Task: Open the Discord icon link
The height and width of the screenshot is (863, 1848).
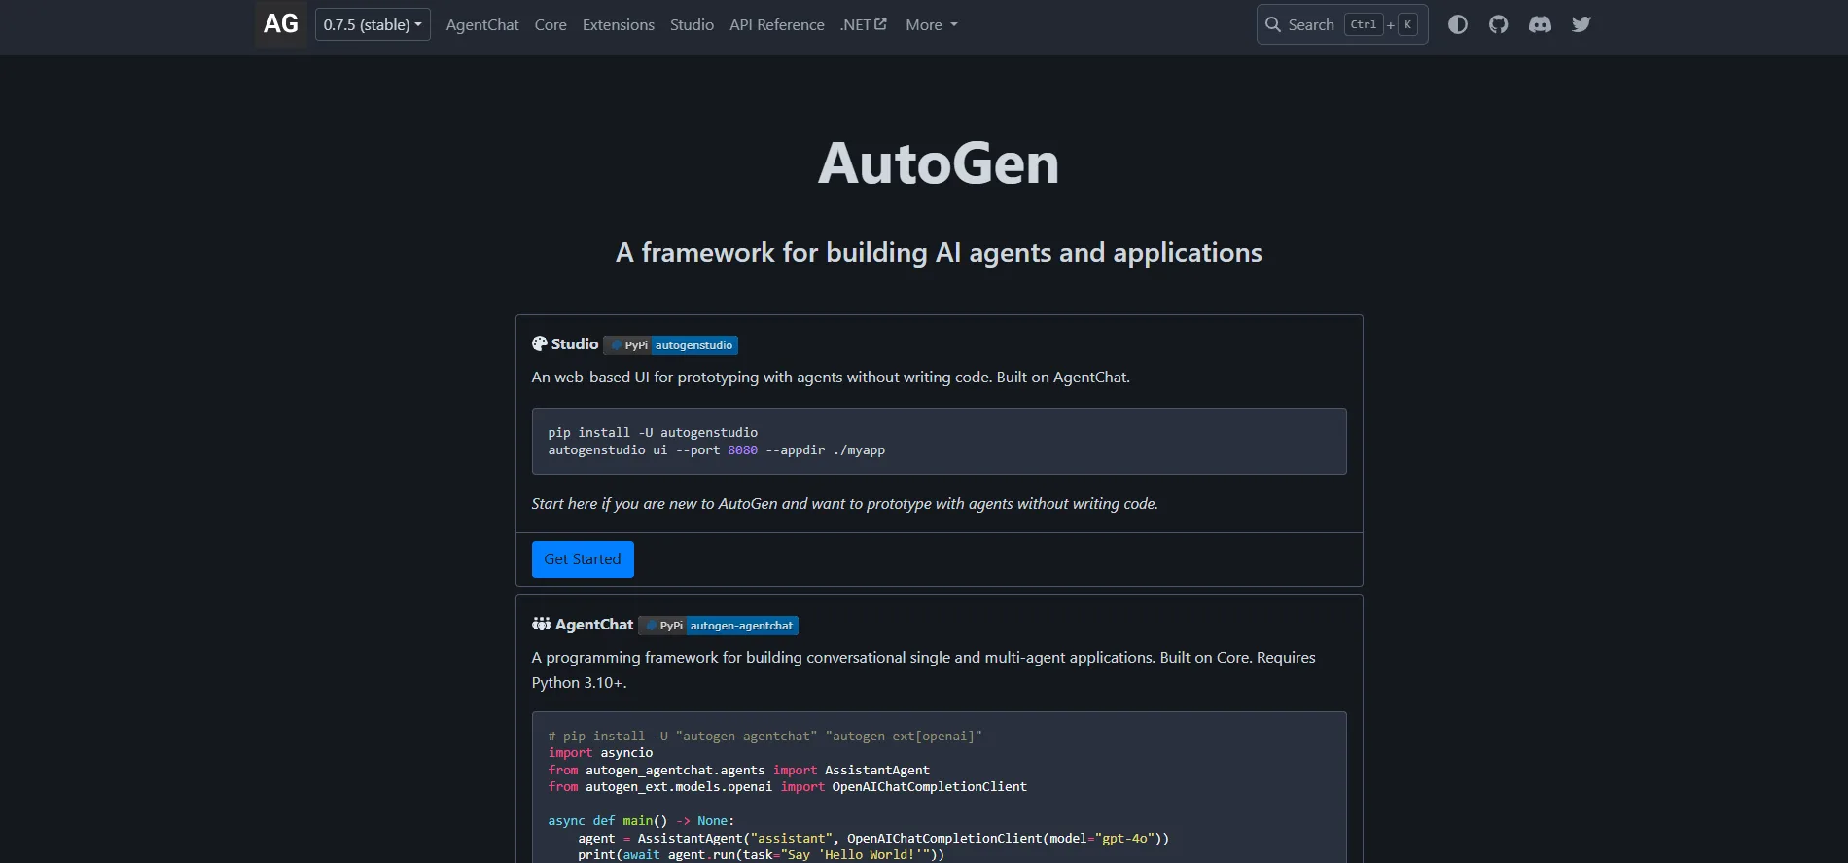Action: [x=1540, y=24]
